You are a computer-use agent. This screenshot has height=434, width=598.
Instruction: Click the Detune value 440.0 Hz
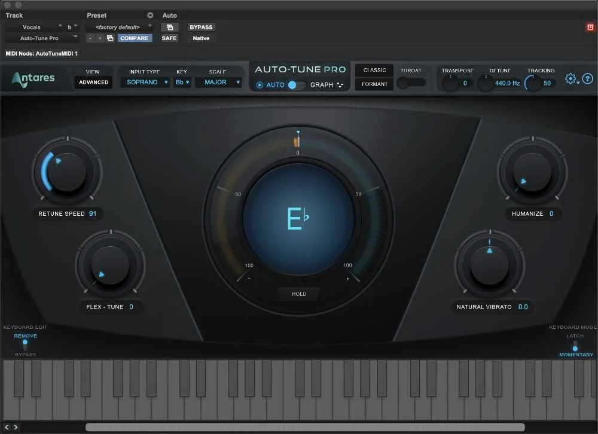[x=507, y=82]
